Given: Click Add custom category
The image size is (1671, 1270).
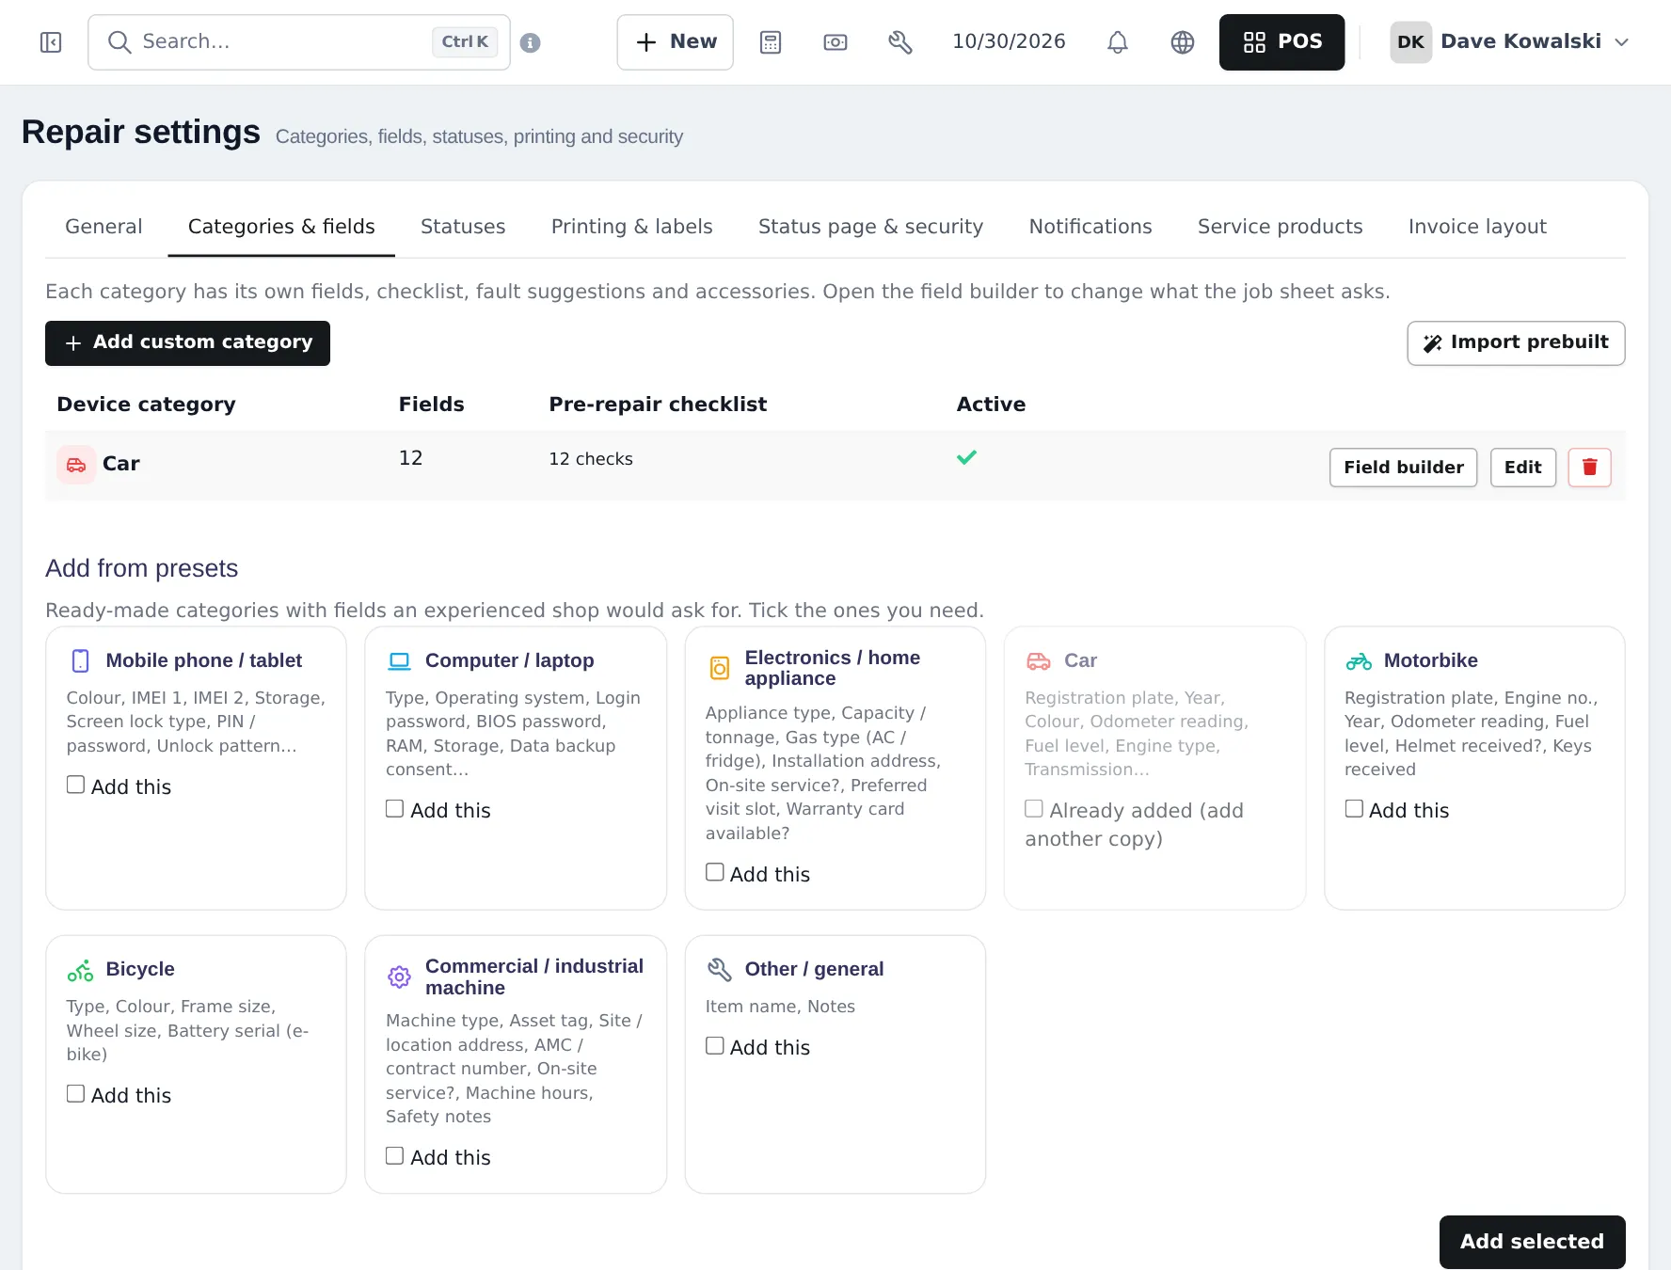Looking at the screenshot, I should click(x=187, y=343).
